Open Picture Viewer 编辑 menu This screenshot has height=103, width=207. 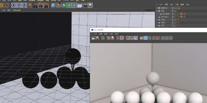101,34
